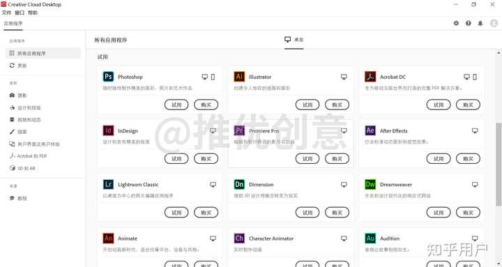
Task: Open help via the question mark icon
Action: [468, 24]
